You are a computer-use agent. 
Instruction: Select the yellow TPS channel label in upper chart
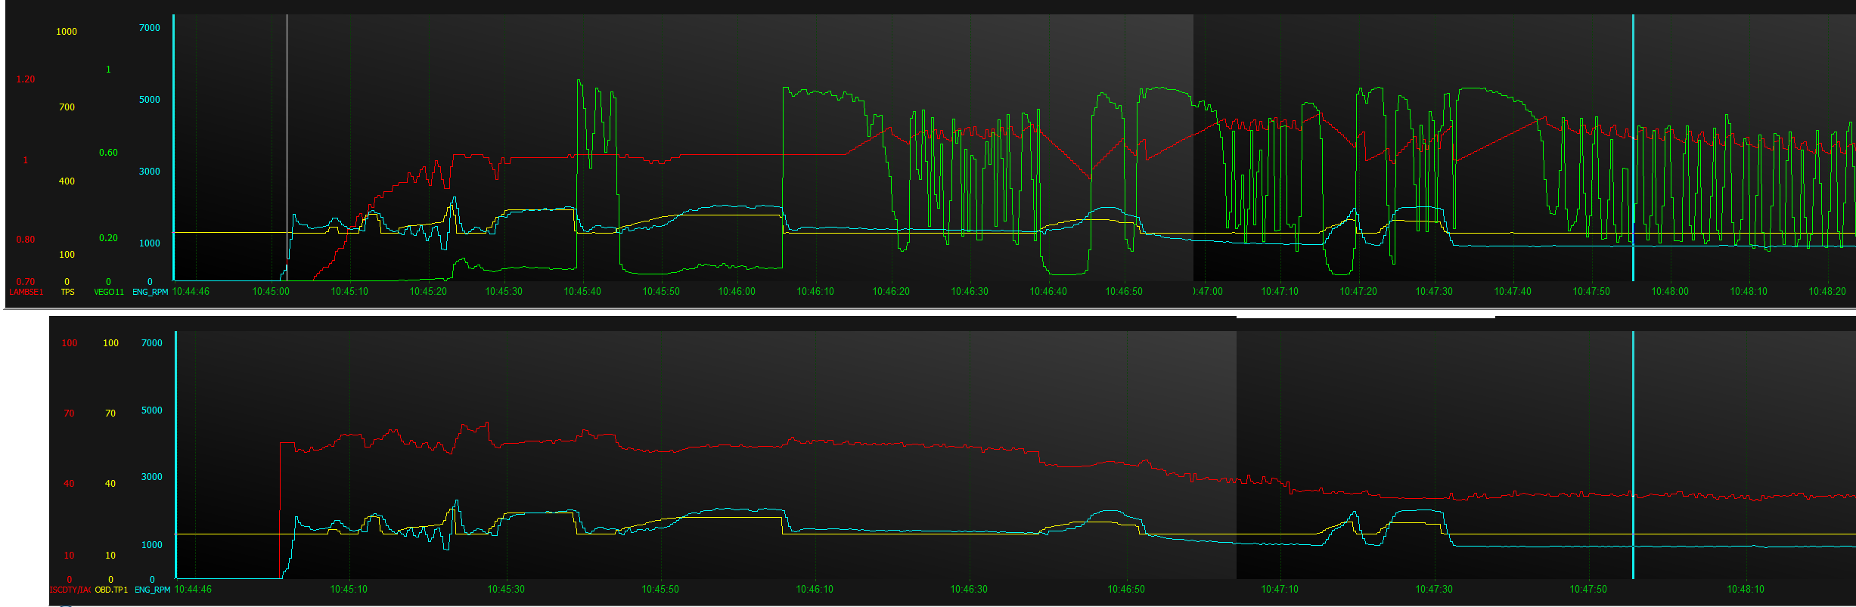[67, 292]
